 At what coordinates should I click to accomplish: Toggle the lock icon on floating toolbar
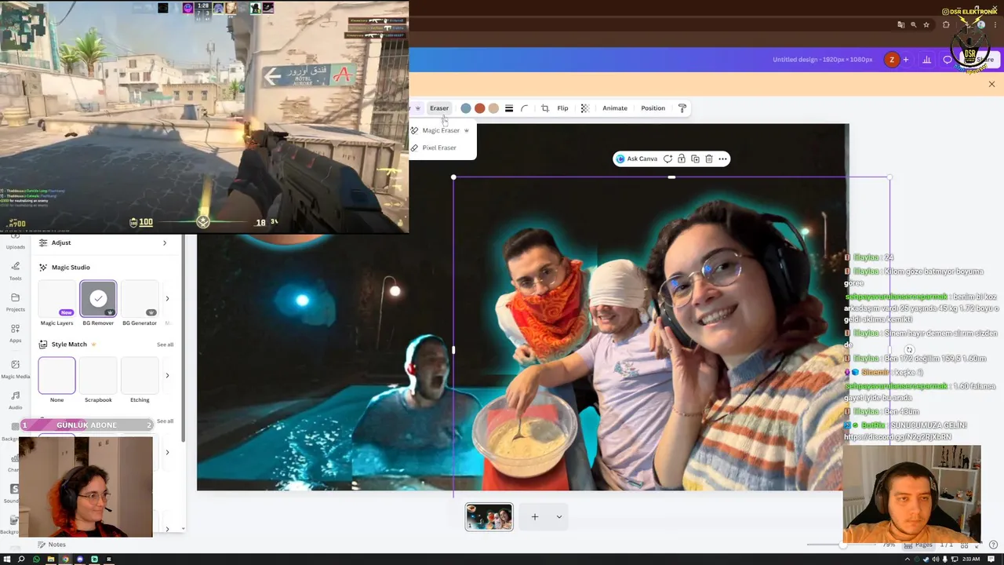coord(682,159)
